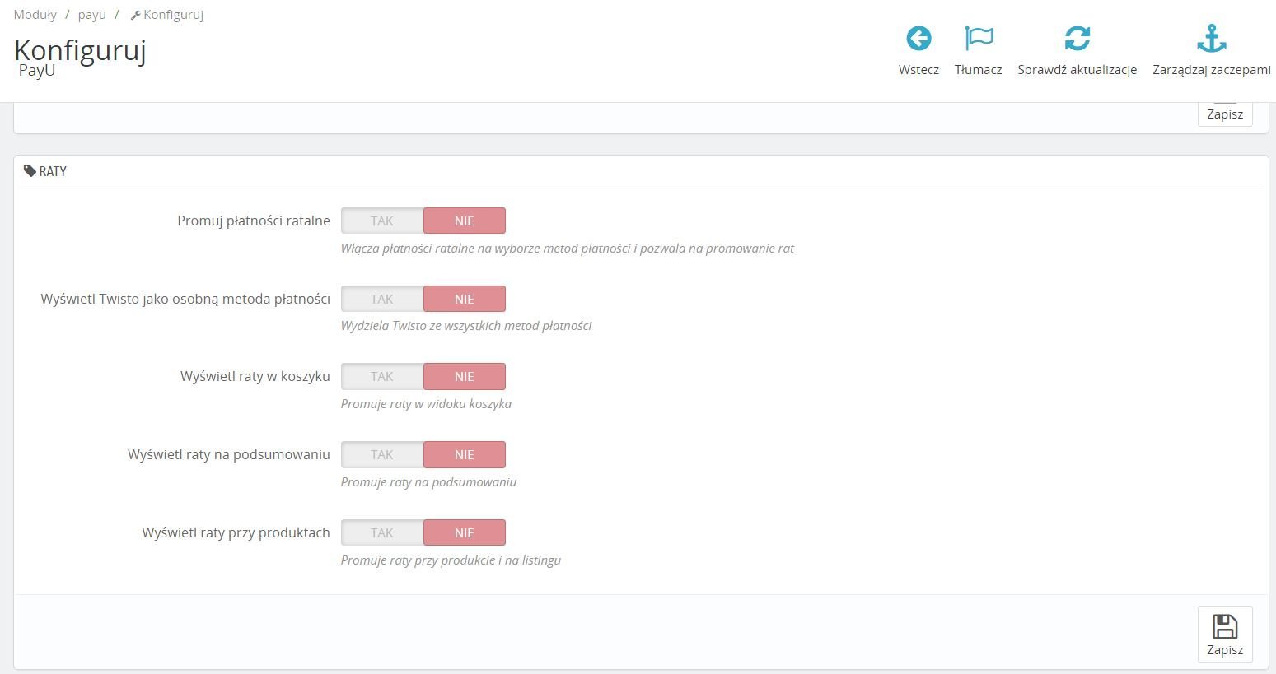Set Wyświetl Twisto jako osobną metoda to TAK
The image size is (1276, 674).
(x=382, y=299)
